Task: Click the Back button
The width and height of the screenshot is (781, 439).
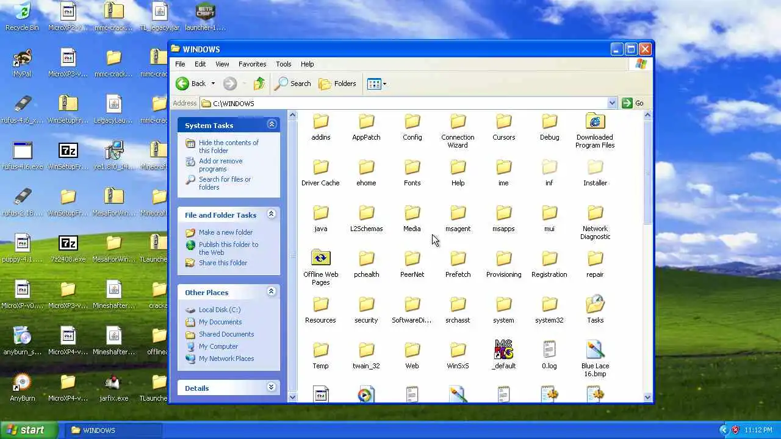Action: point(191,84)
